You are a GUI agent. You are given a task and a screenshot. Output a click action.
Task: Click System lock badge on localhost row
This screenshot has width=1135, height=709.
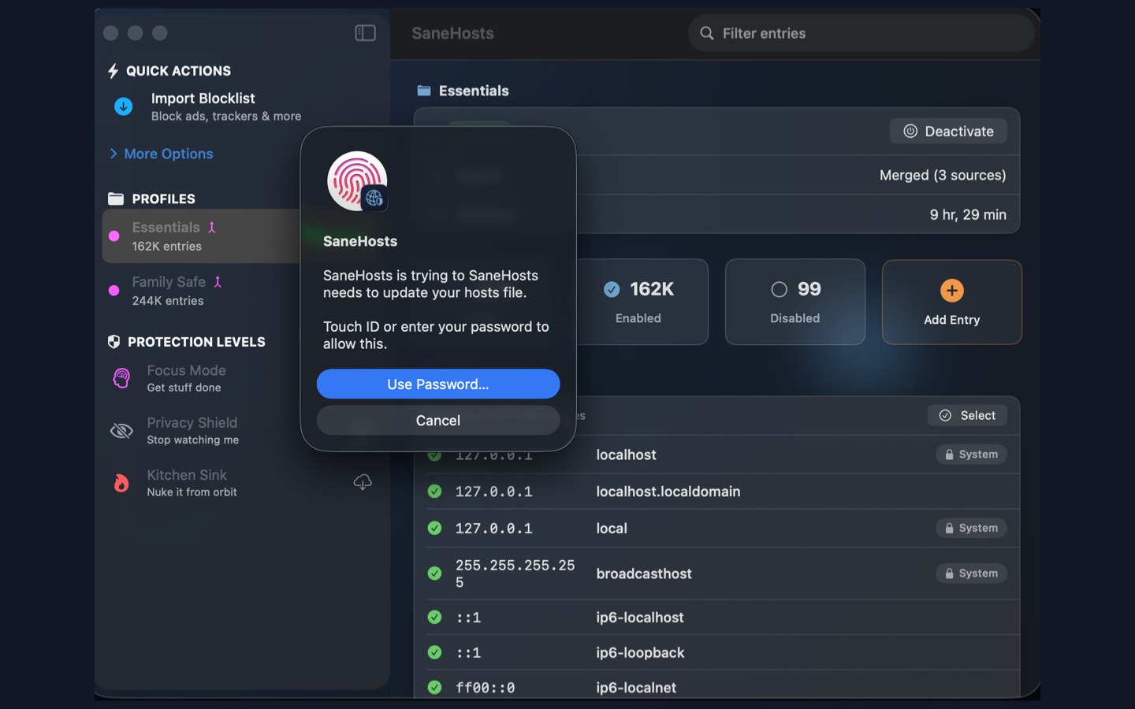pyautogui.click(x=971, y=455)
